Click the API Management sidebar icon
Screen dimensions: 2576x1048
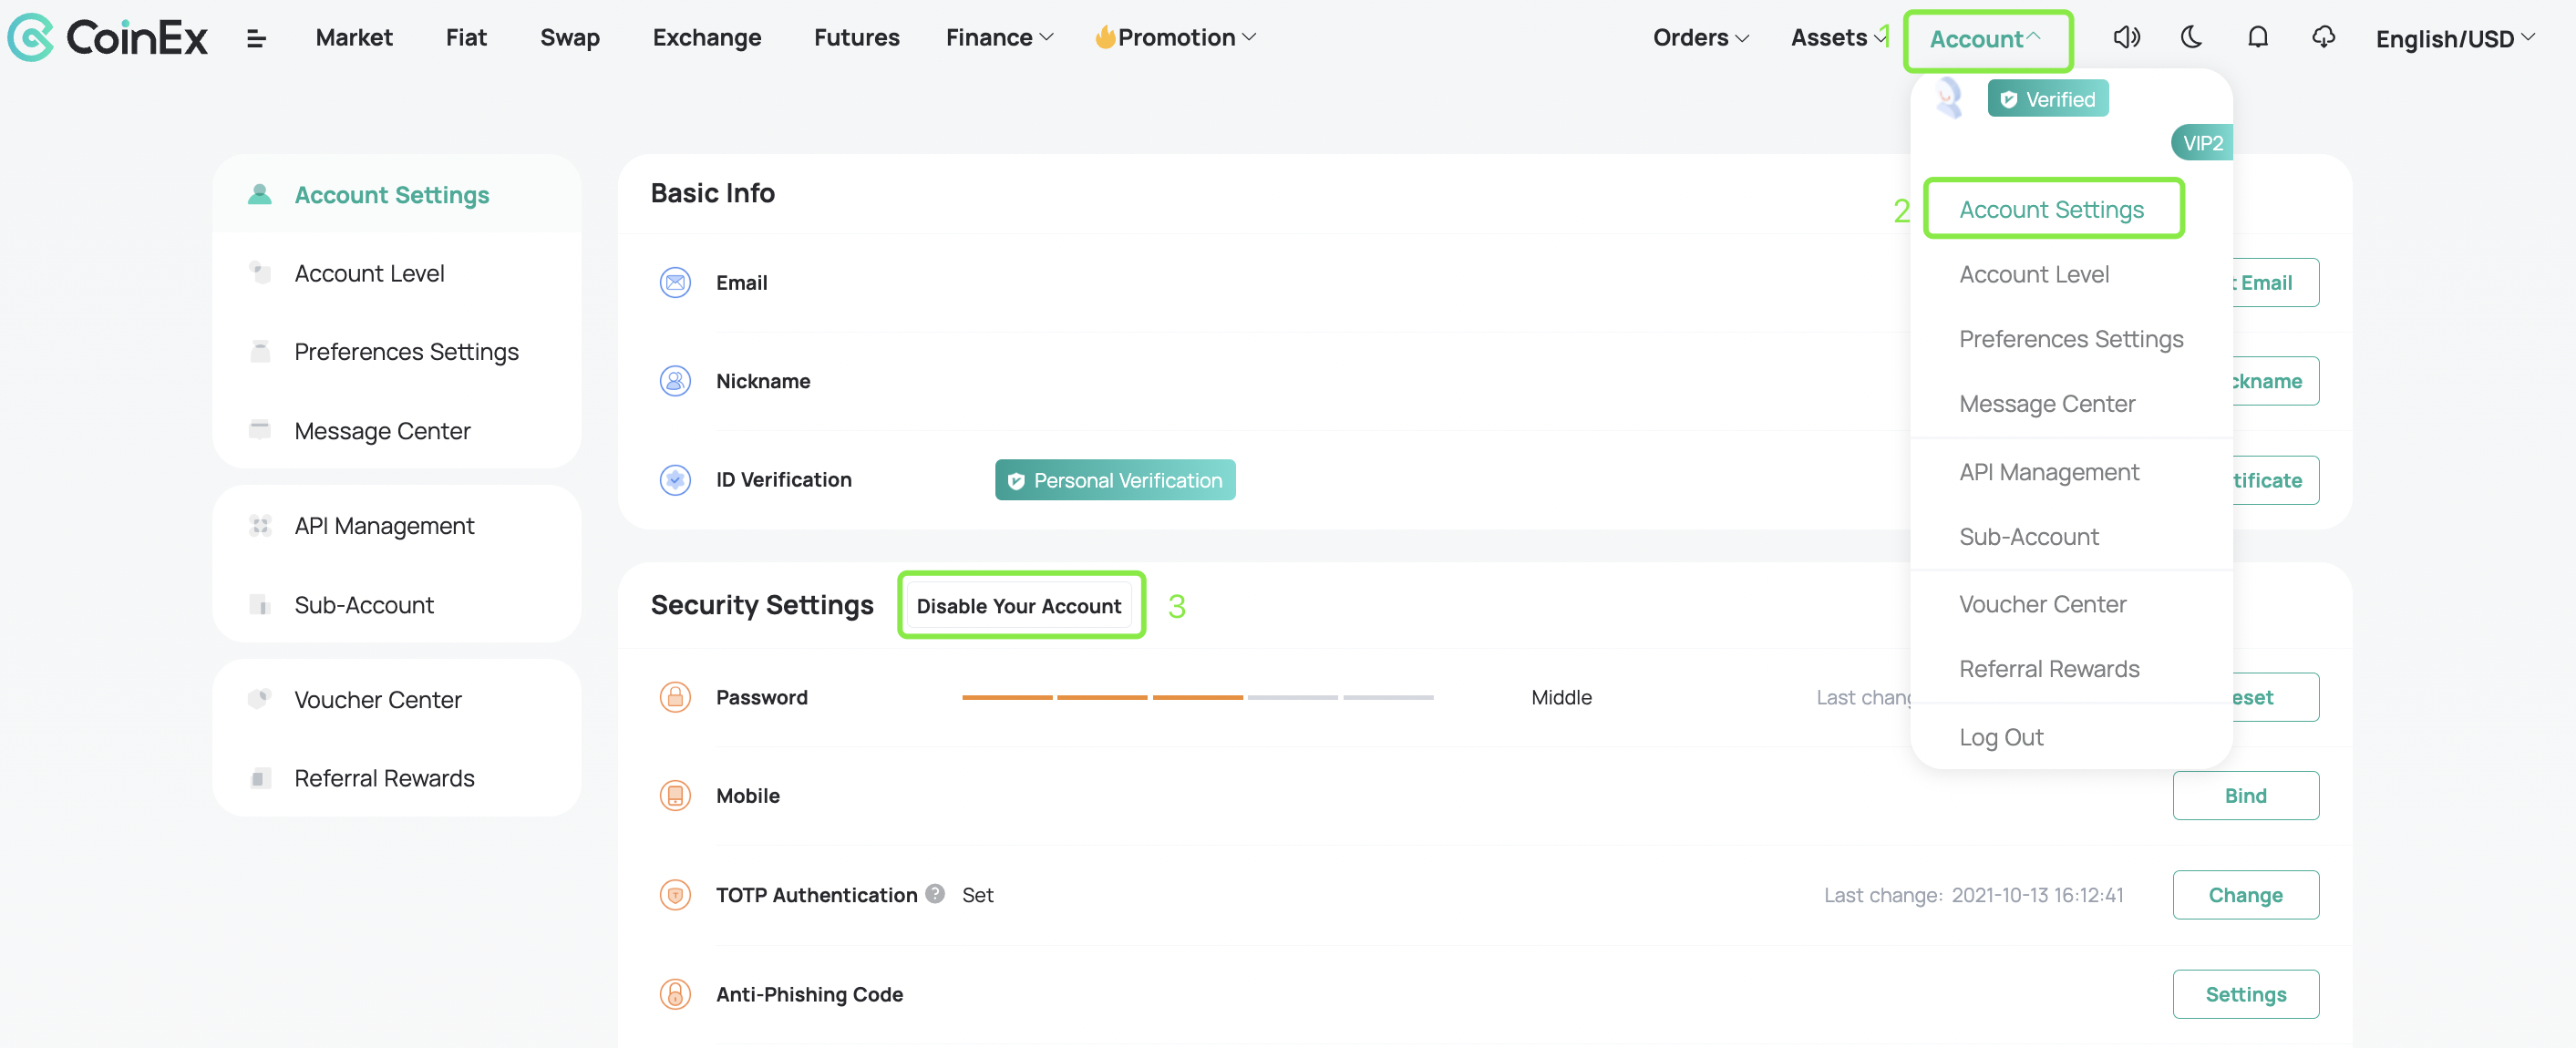click(x=260, y=526)
